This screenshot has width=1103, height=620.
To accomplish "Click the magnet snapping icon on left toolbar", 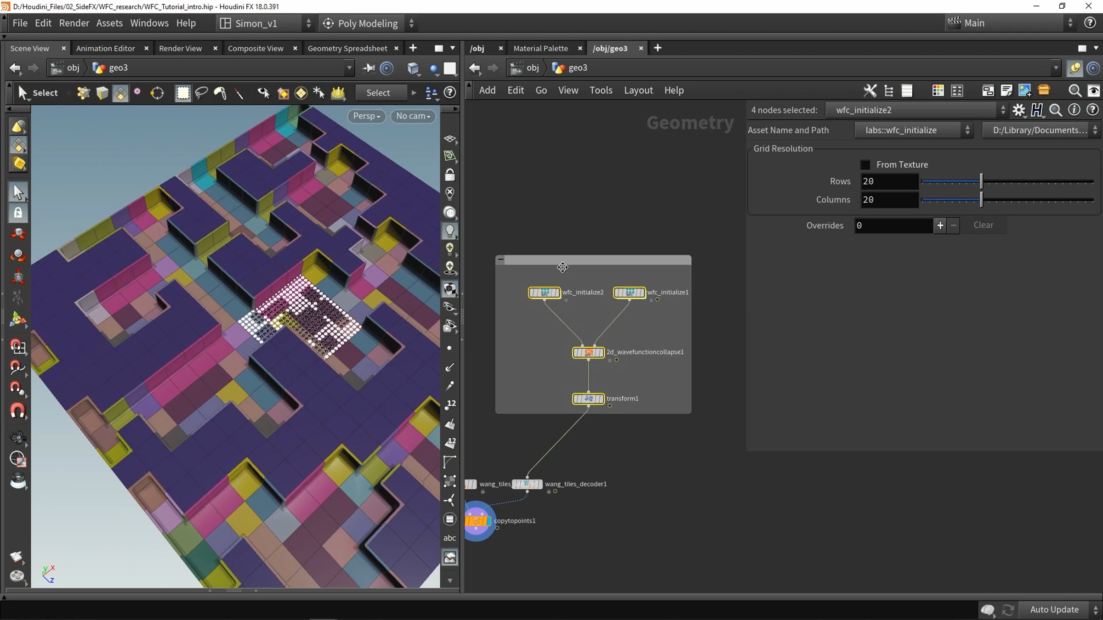I will (18, 411).
